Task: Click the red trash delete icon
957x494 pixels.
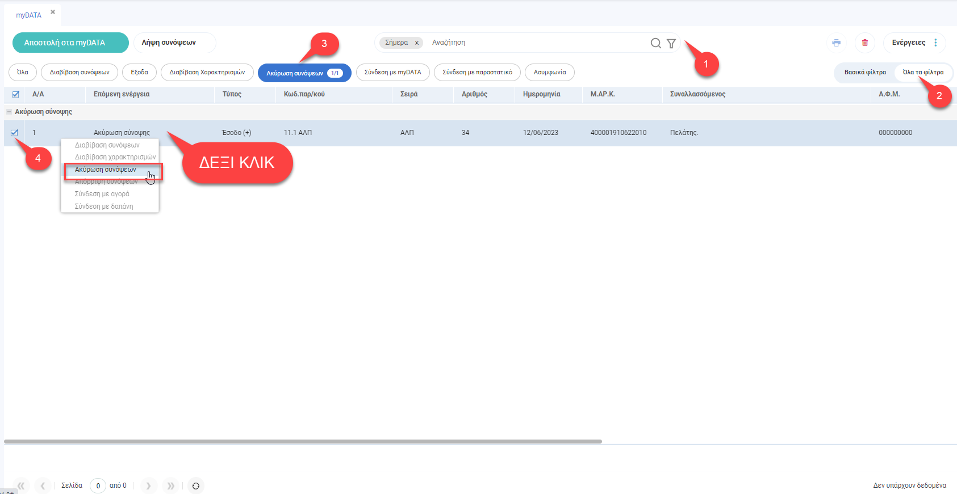Action: point(864,43)
